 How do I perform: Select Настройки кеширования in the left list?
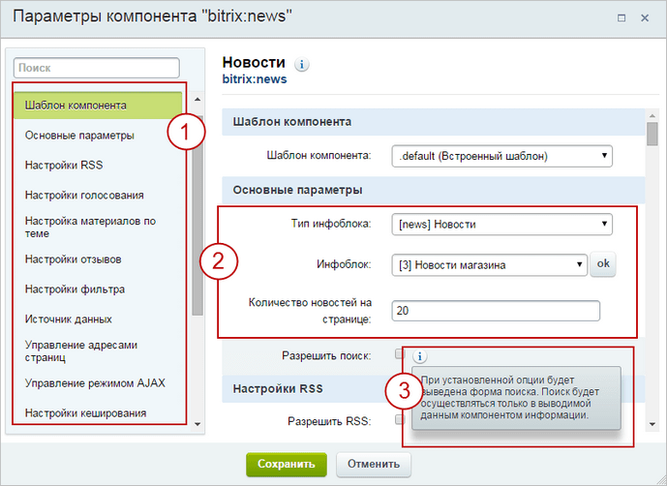(x=85, y=413)
